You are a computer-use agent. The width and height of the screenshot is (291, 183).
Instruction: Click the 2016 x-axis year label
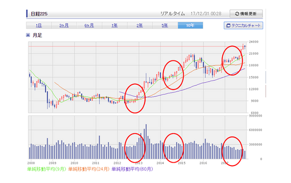[203, 163]
